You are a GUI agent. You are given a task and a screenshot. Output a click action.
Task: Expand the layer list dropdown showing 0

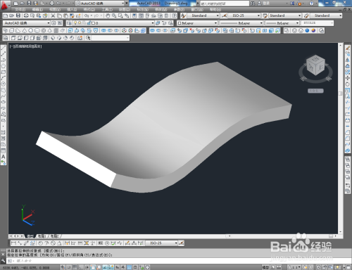[113, 23]
